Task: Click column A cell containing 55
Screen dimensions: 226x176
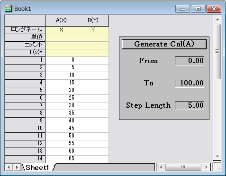Action: point(61,144)
